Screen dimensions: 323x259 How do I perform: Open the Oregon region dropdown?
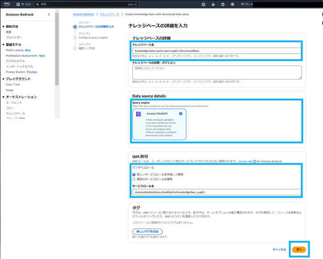[x=246, y=4]
